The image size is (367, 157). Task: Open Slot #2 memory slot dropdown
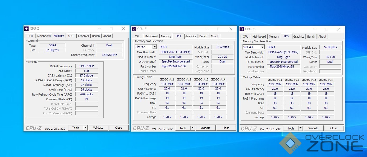(x=154, y=47)
